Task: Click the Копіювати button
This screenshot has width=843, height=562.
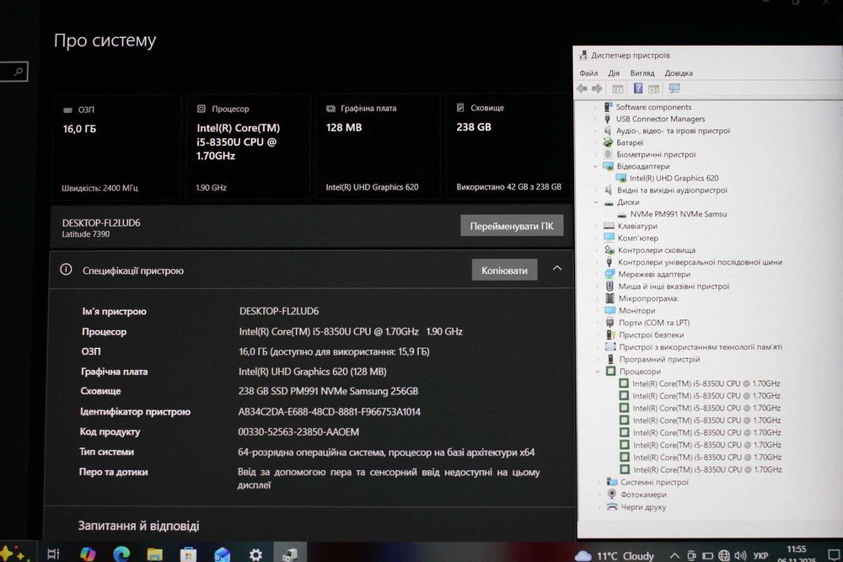Action: click(x=504, y=270)
